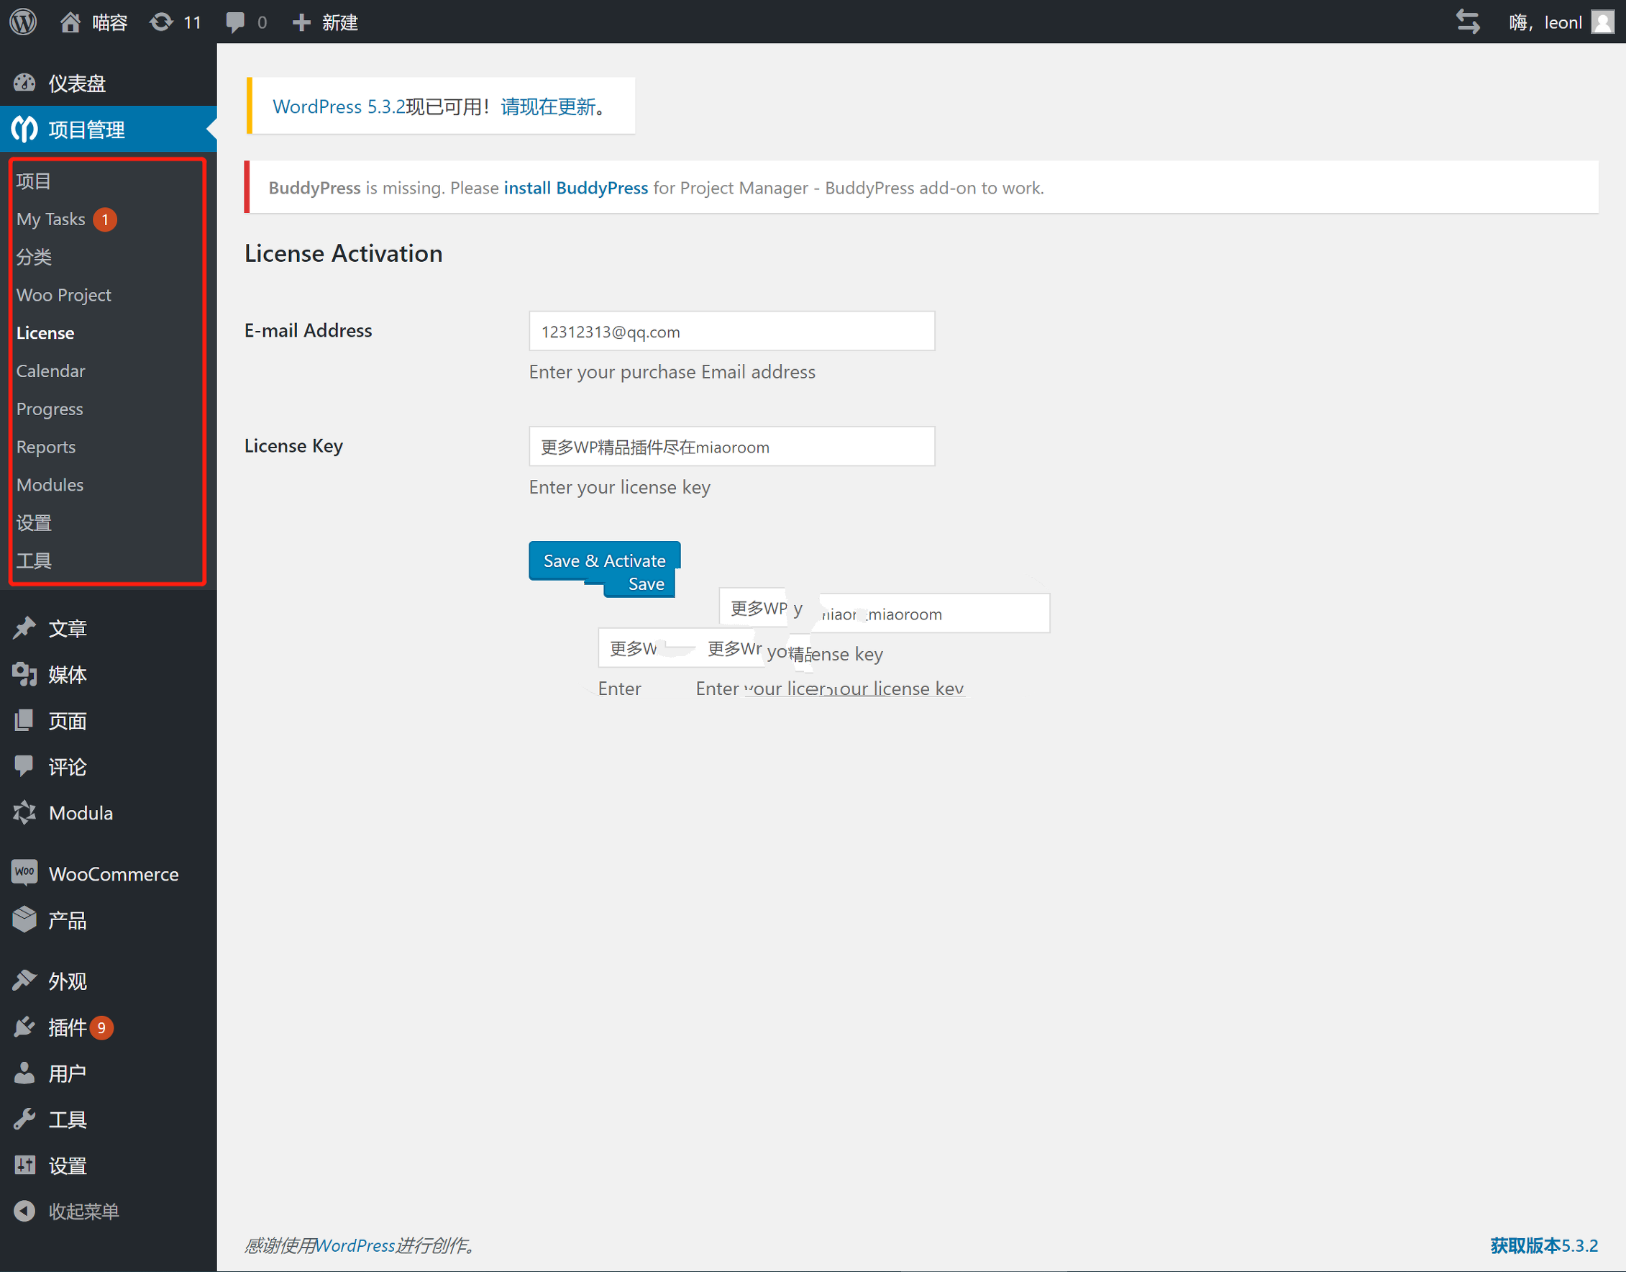The height and width of the screenshot is (1272, 1626).
Task: Click the 新建 plus icon
Action: [x=301, y=22]
